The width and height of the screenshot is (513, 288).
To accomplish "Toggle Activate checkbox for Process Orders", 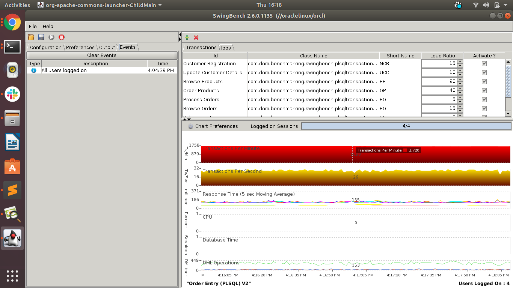I will tap(484, 100).
